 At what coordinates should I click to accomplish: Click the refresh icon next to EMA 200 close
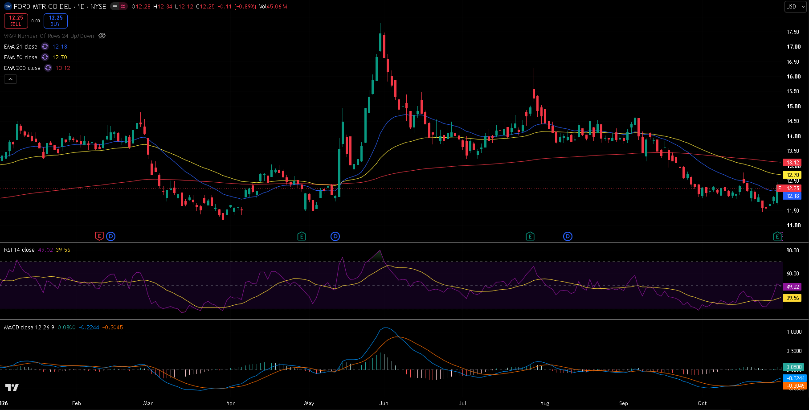[48, 68]
